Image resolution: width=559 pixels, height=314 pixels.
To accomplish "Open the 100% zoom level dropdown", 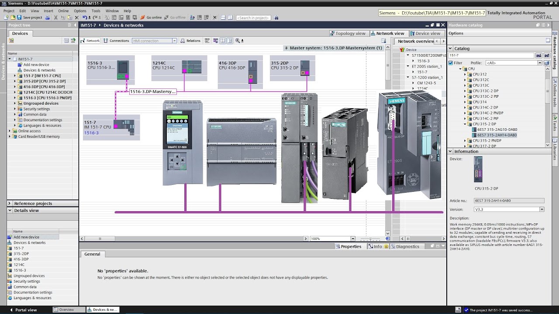I will point(353,239).
